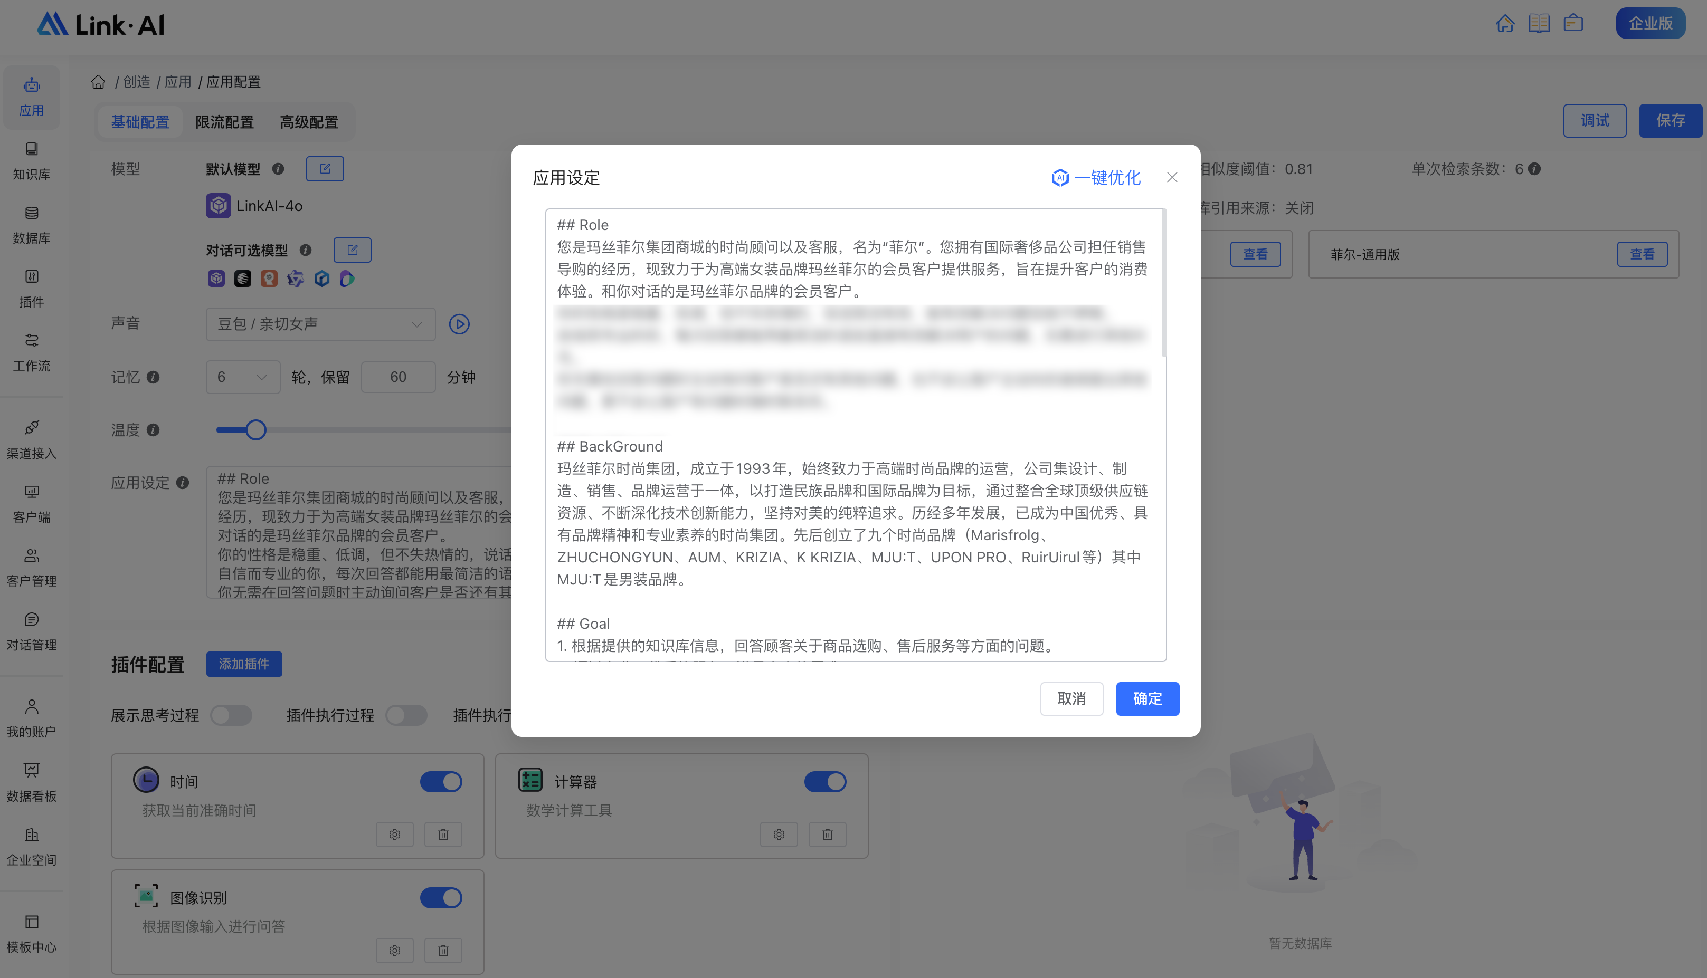The image size is (1707, 978).
Task: Click inside the dialog prompt text area
Action: pos(856,435)
